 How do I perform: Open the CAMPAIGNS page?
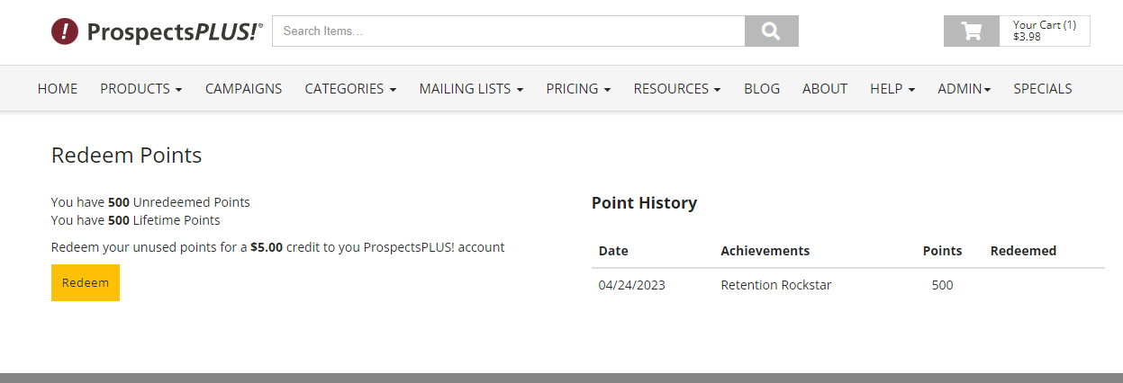point(243,88)
